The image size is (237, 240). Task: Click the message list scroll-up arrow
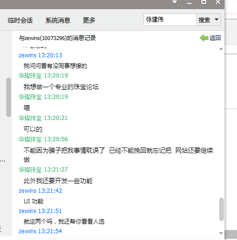(221, 49)
